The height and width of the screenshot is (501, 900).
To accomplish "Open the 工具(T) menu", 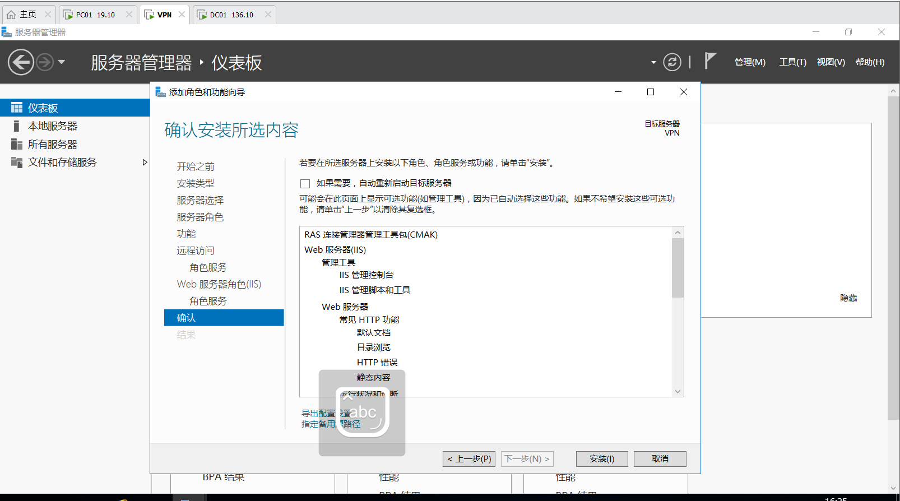I will point(792,62).
